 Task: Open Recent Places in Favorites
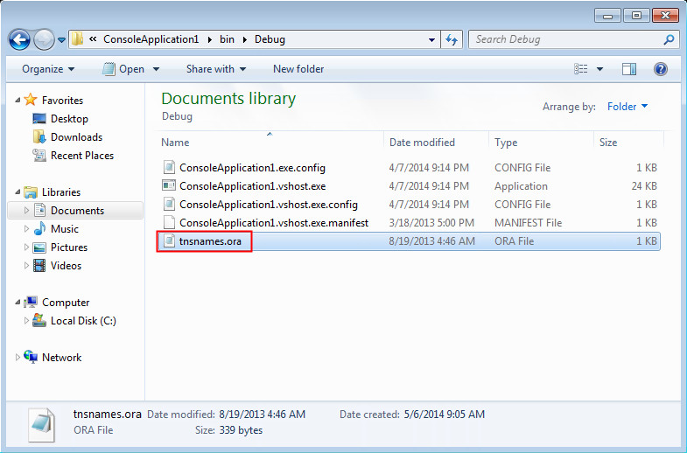(x=82, y=156)
